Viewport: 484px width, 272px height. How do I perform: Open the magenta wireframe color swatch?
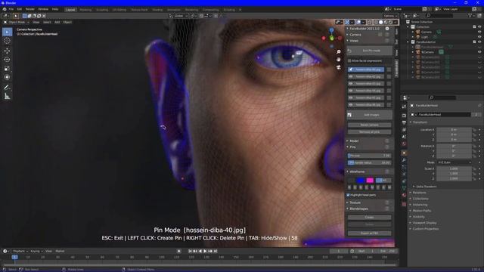pyautogui.click(x=370, y=180)
